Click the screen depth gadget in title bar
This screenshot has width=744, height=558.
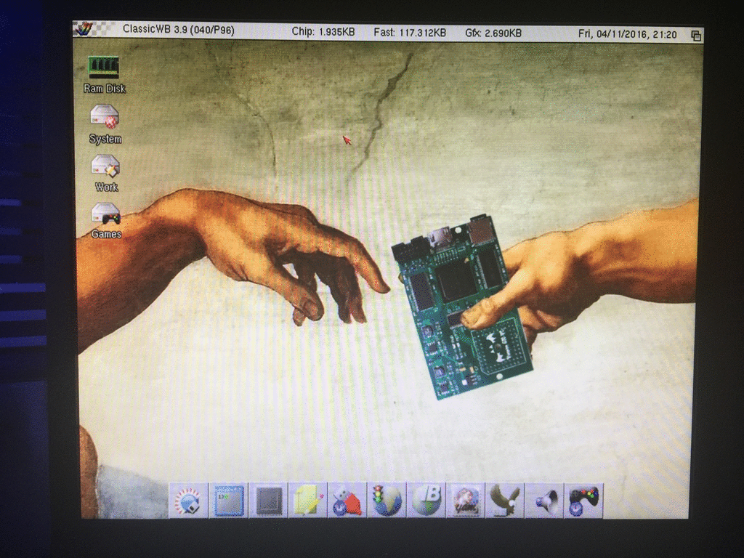[696, 36]
